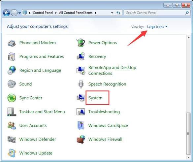The image size is (193, 162).
Task: Open the Phone and Modem icon
Action: tap(12, 43)
